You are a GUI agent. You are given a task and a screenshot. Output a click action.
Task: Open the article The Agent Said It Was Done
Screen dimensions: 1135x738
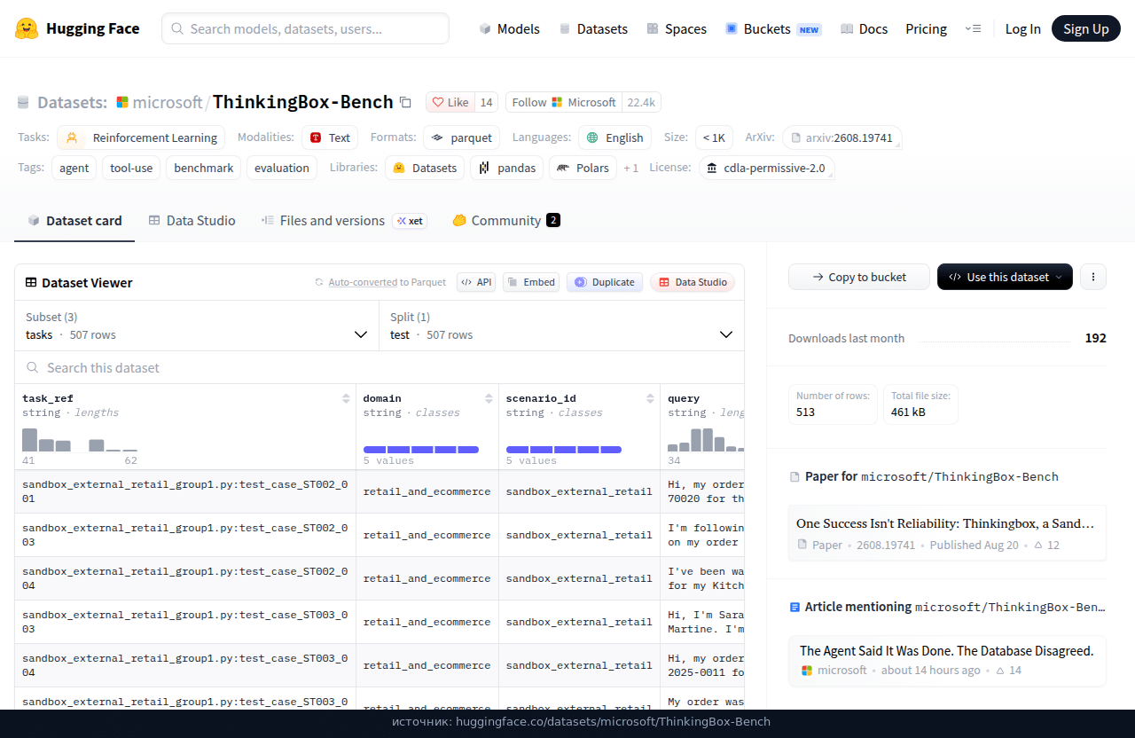tap(947, 661)
